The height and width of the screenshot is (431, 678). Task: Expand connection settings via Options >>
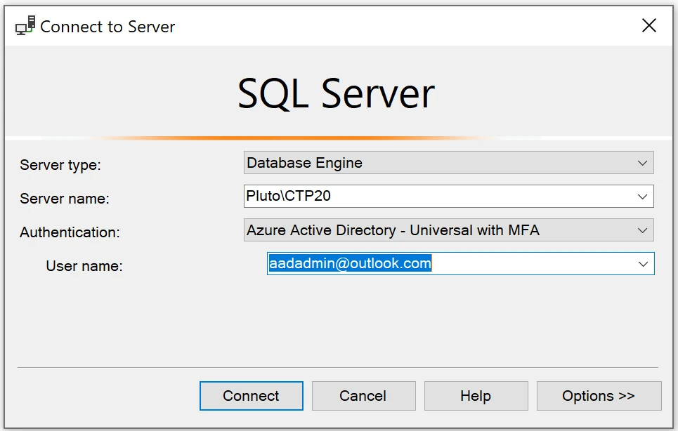point(599,395)
